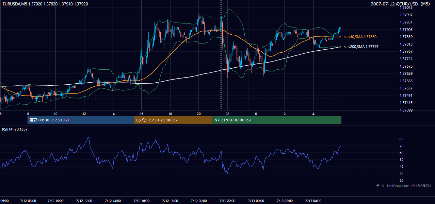
Task: Select the 40 SMA 1.37860 label
Action: pos(360,37)
